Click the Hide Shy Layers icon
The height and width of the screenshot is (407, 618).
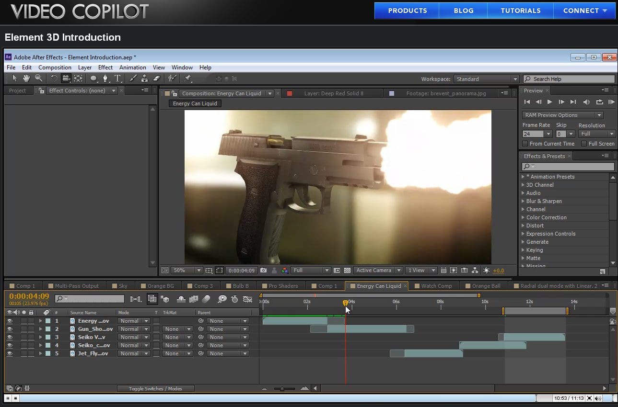[x=181, y=299]
